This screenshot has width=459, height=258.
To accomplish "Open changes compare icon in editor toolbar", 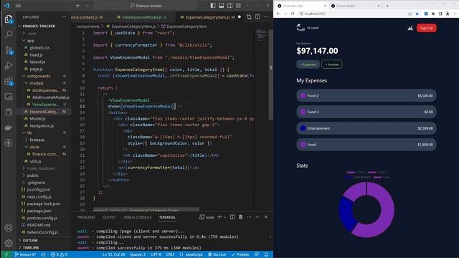I will pyautogui.click(x=249, y=17).
